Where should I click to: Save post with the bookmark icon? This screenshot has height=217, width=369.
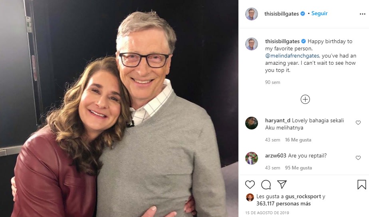point(361,185)
